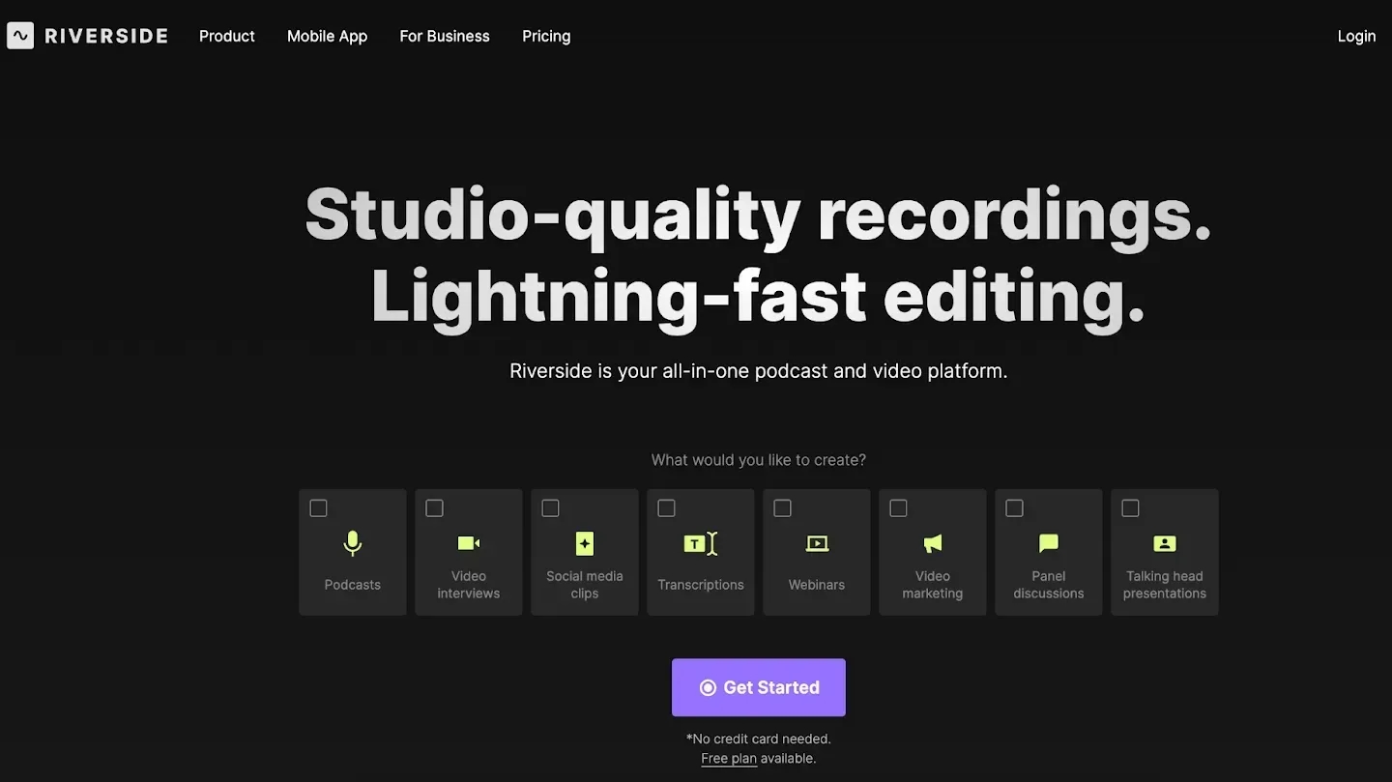Click the Login link
This screenshot has height=782, width=1392.
1356,36
